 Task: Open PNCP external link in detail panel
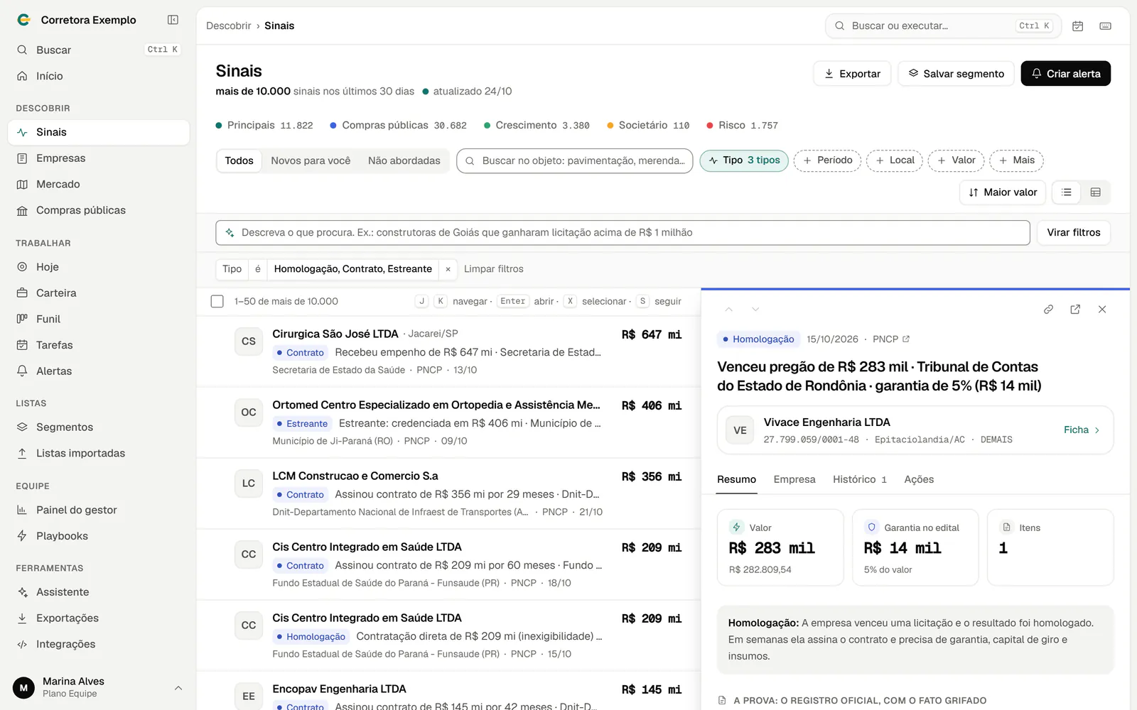891,339
